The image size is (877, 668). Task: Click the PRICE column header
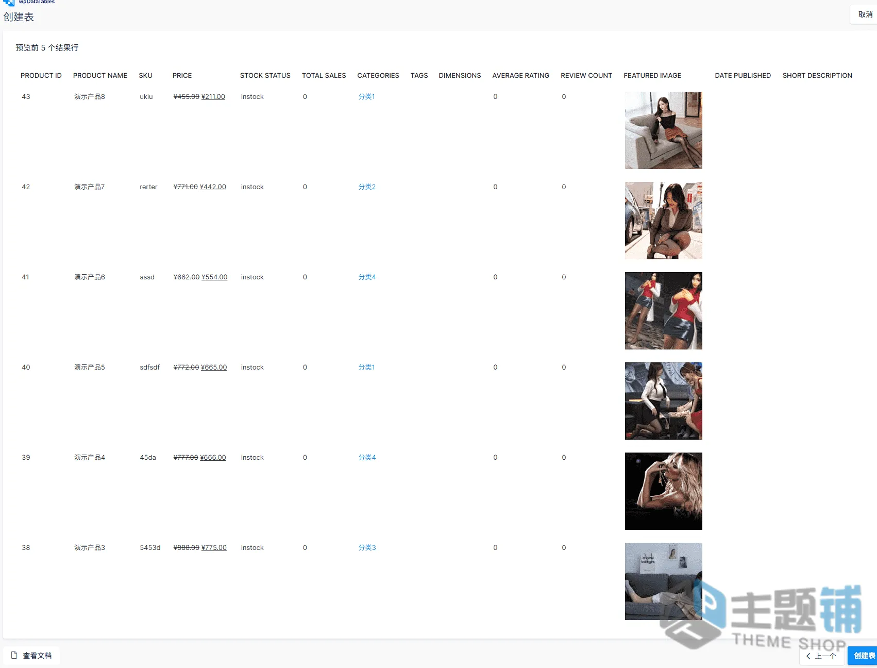pos(182,75)
